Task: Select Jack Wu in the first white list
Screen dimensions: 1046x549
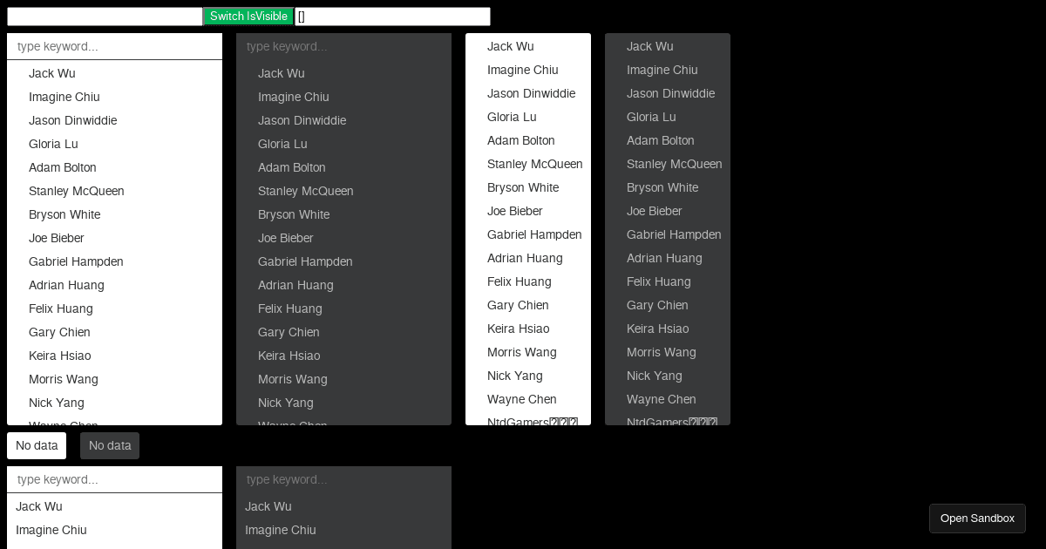Action: click(x=52, y=73)
